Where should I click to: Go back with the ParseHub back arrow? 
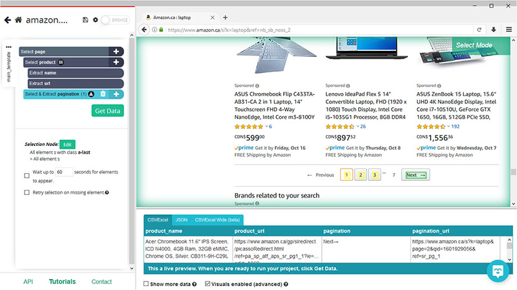[x=7, y=20]
